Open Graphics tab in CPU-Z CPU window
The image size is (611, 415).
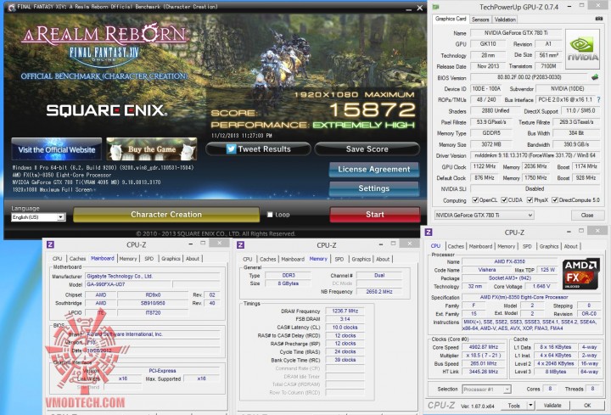549,246
